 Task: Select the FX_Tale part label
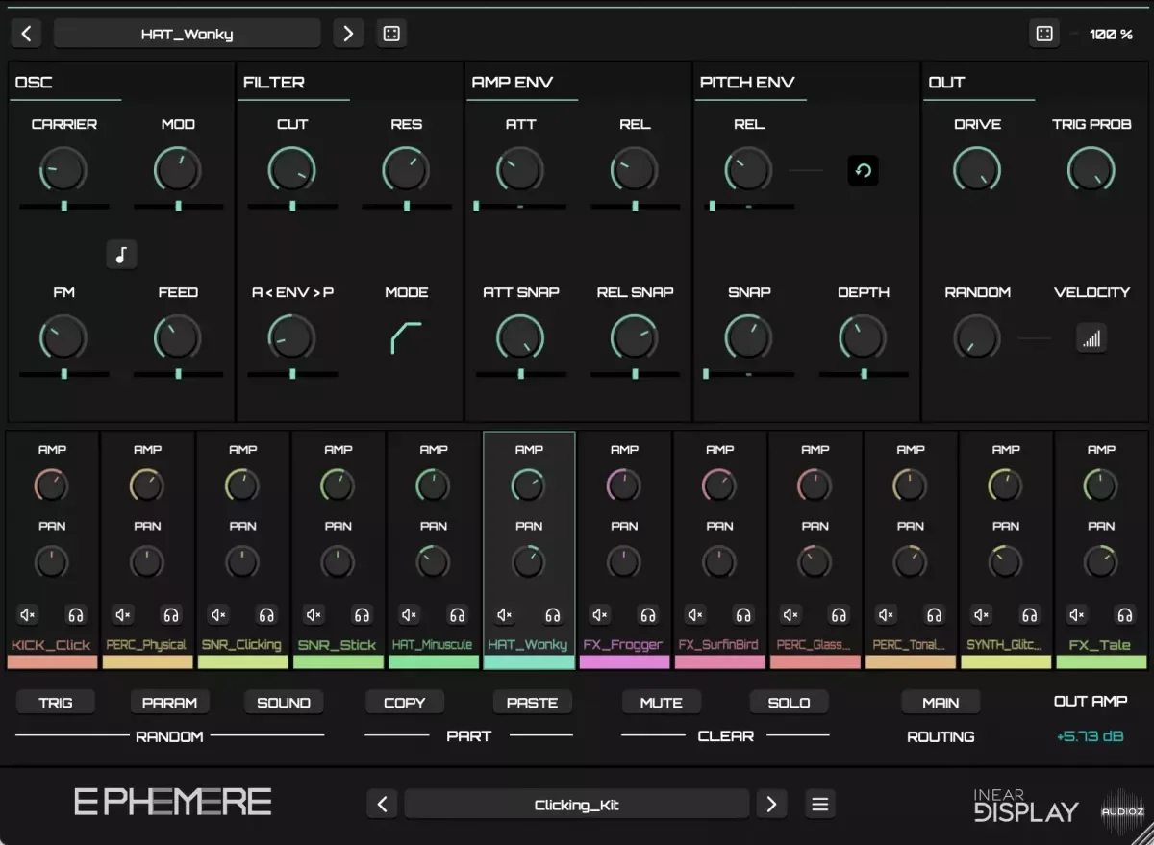coord(1101,645)
